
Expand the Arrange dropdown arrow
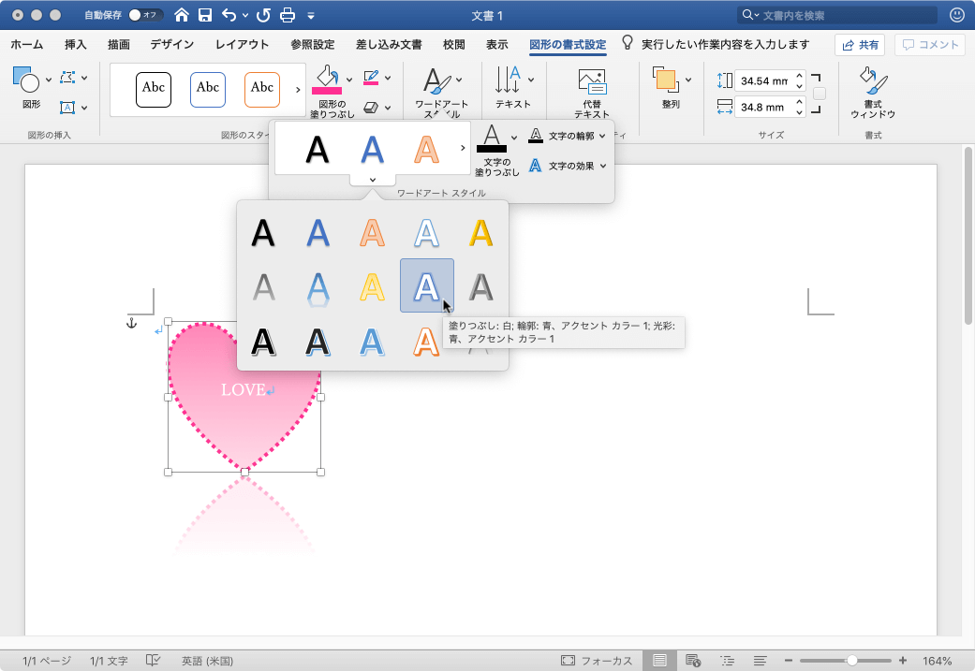click(x=688, y=80)
